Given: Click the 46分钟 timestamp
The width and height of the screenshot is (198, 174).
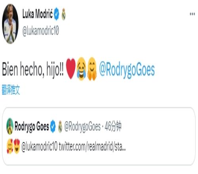Looking at the screenshot, I should click(x=113, y=127).
